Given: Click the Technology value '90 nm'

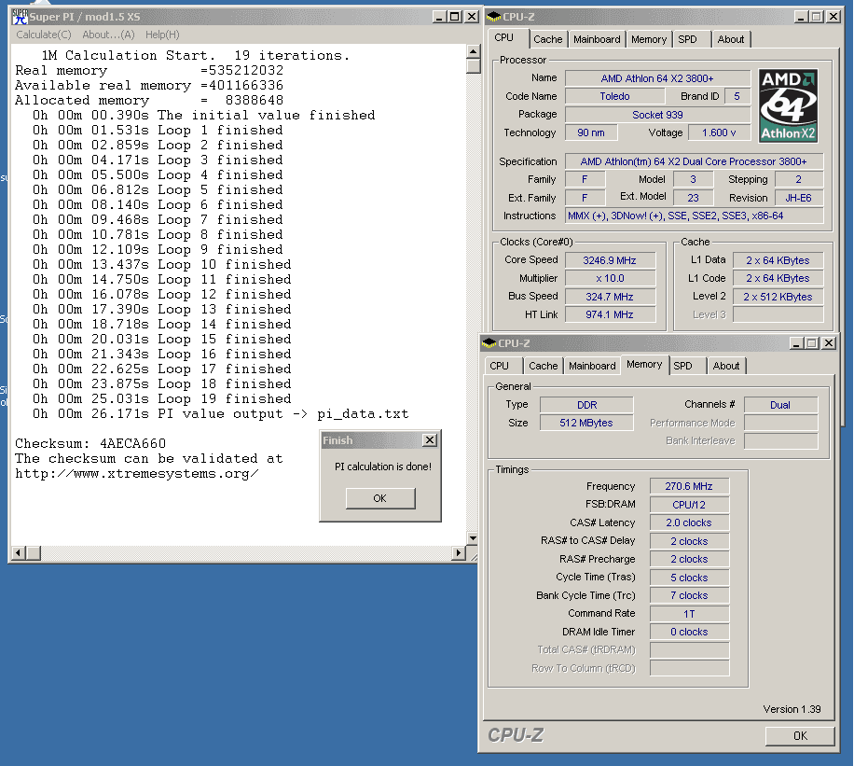Looking at the screenshot, I should pyautogui.click(x=591, y=133).
